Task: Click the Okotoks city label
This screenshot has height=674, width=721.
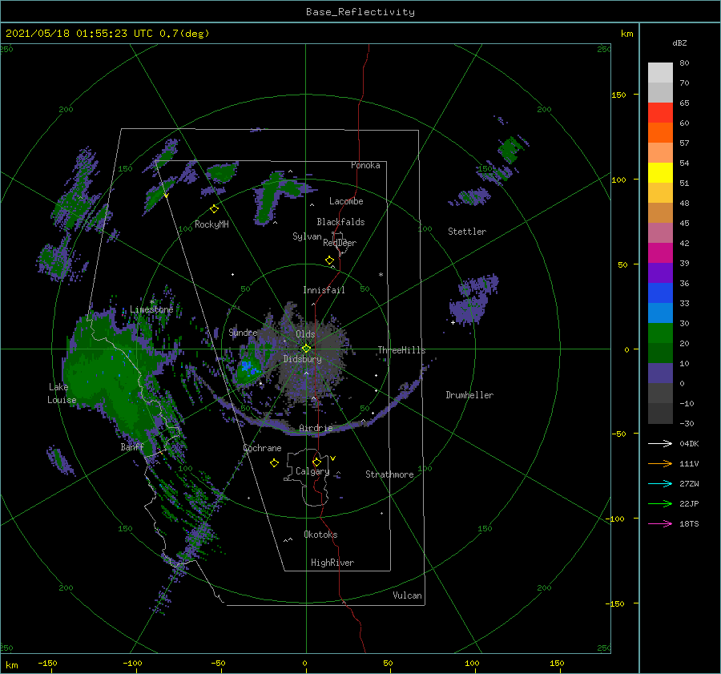Action: pos(320,535)
